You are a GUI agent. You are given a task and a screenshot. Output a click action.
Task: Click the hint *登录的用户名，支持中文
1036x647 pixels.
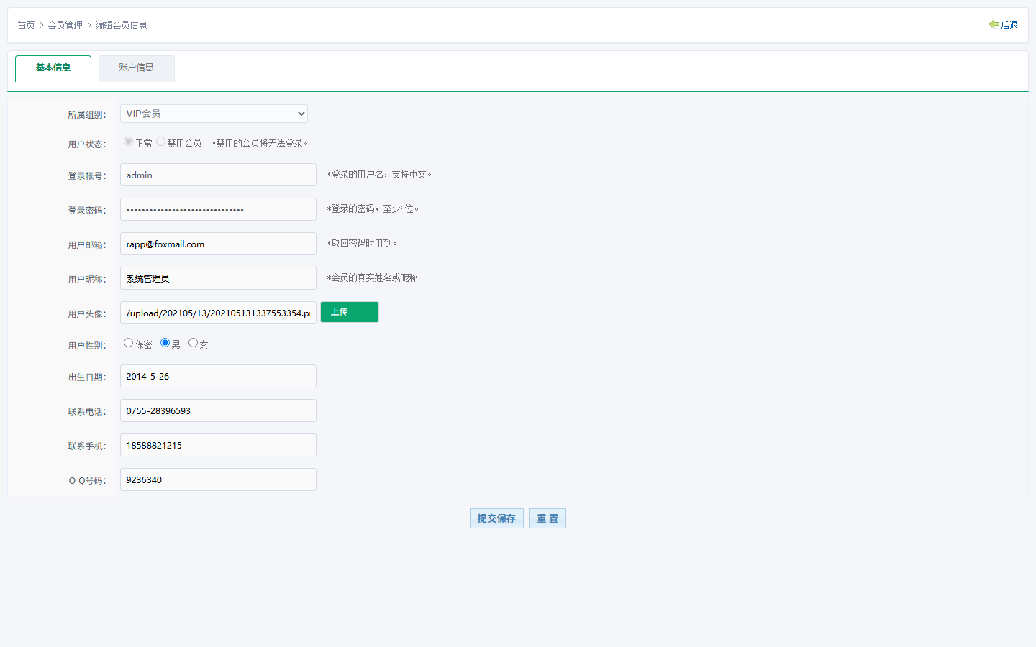coord(379,175)
